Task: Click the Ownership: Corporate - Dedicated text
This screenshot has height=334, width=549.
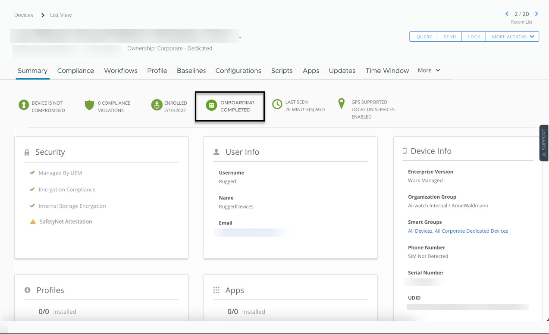Action: 170,48
